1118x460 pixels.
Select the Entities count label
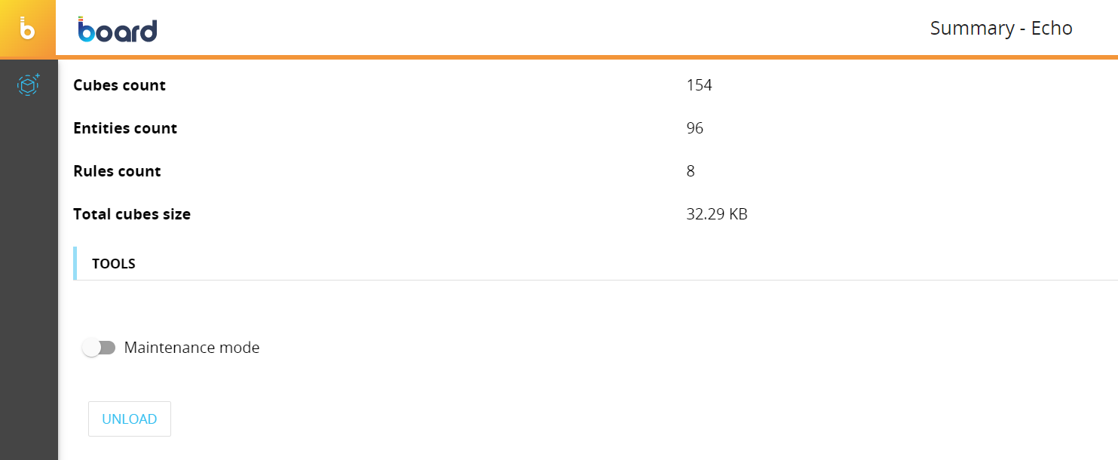tap(125, 128)
